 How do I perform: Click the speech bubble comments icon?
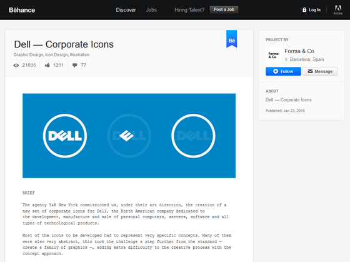coord(75,65)
